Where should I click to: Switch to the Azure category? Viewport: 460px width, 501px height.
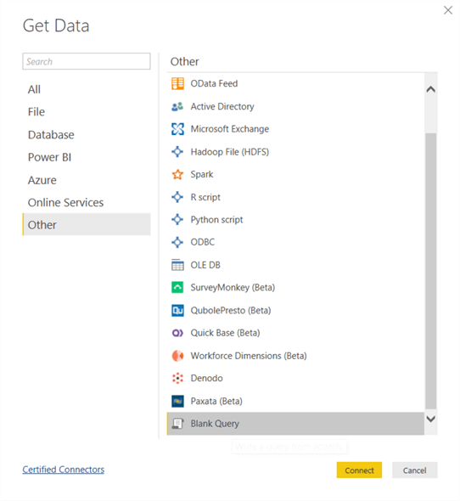[x=87, y=180]
